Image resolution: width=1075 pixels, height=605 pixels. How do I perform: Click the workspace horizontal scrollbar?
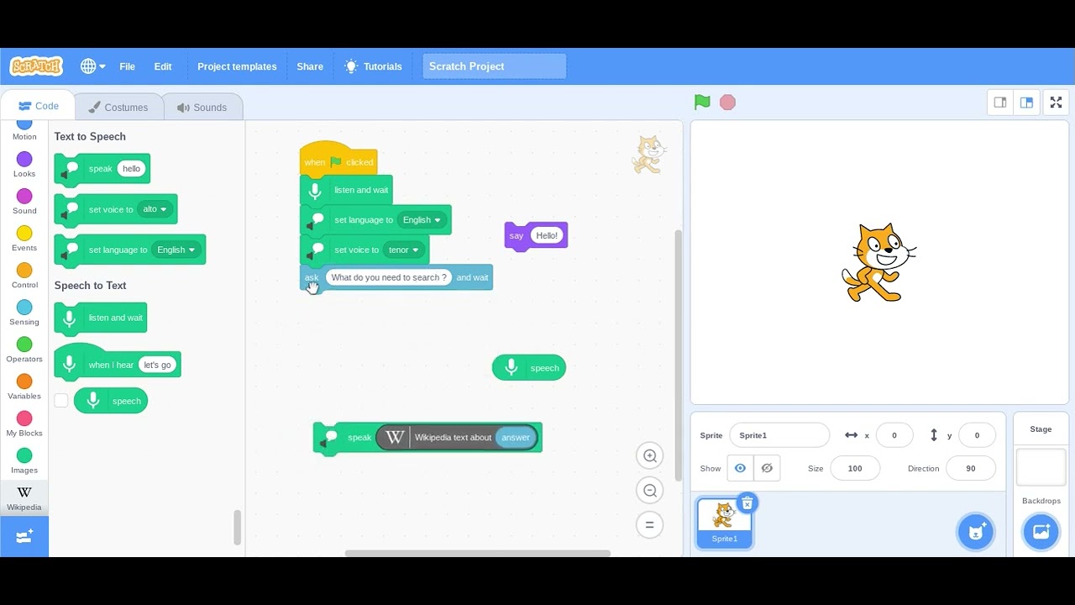(x=477, y=553)
